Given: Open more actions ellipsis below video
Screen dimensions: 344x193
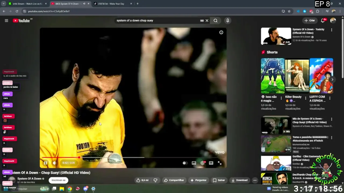Looking at the screenshot, I should tap(255, 180).
